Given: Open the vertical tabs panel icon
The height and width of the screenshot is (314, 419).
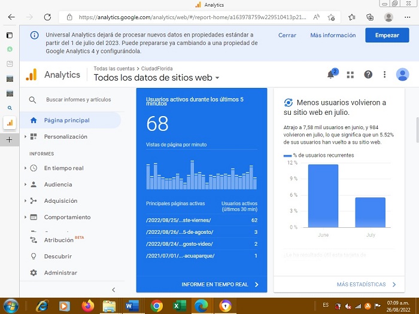Looking at the screenshot, I should coord(10,35).
